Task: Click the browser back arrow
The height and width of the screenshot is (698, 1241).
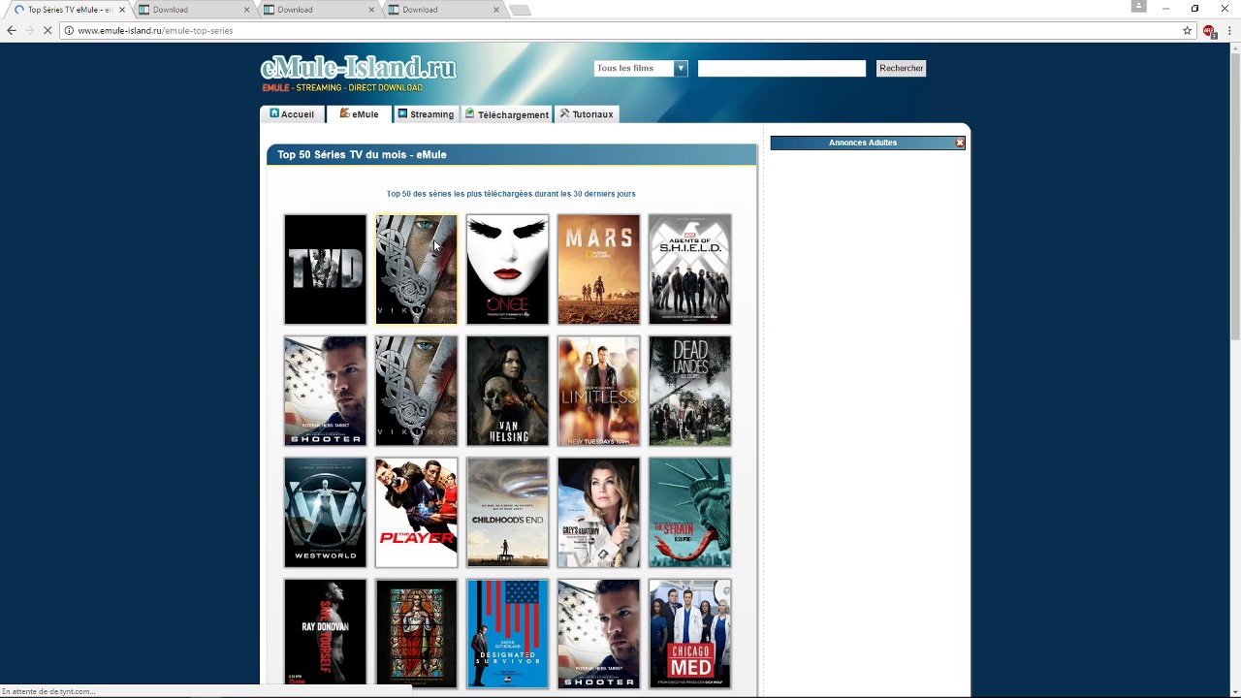Action: tap(12, 30)
